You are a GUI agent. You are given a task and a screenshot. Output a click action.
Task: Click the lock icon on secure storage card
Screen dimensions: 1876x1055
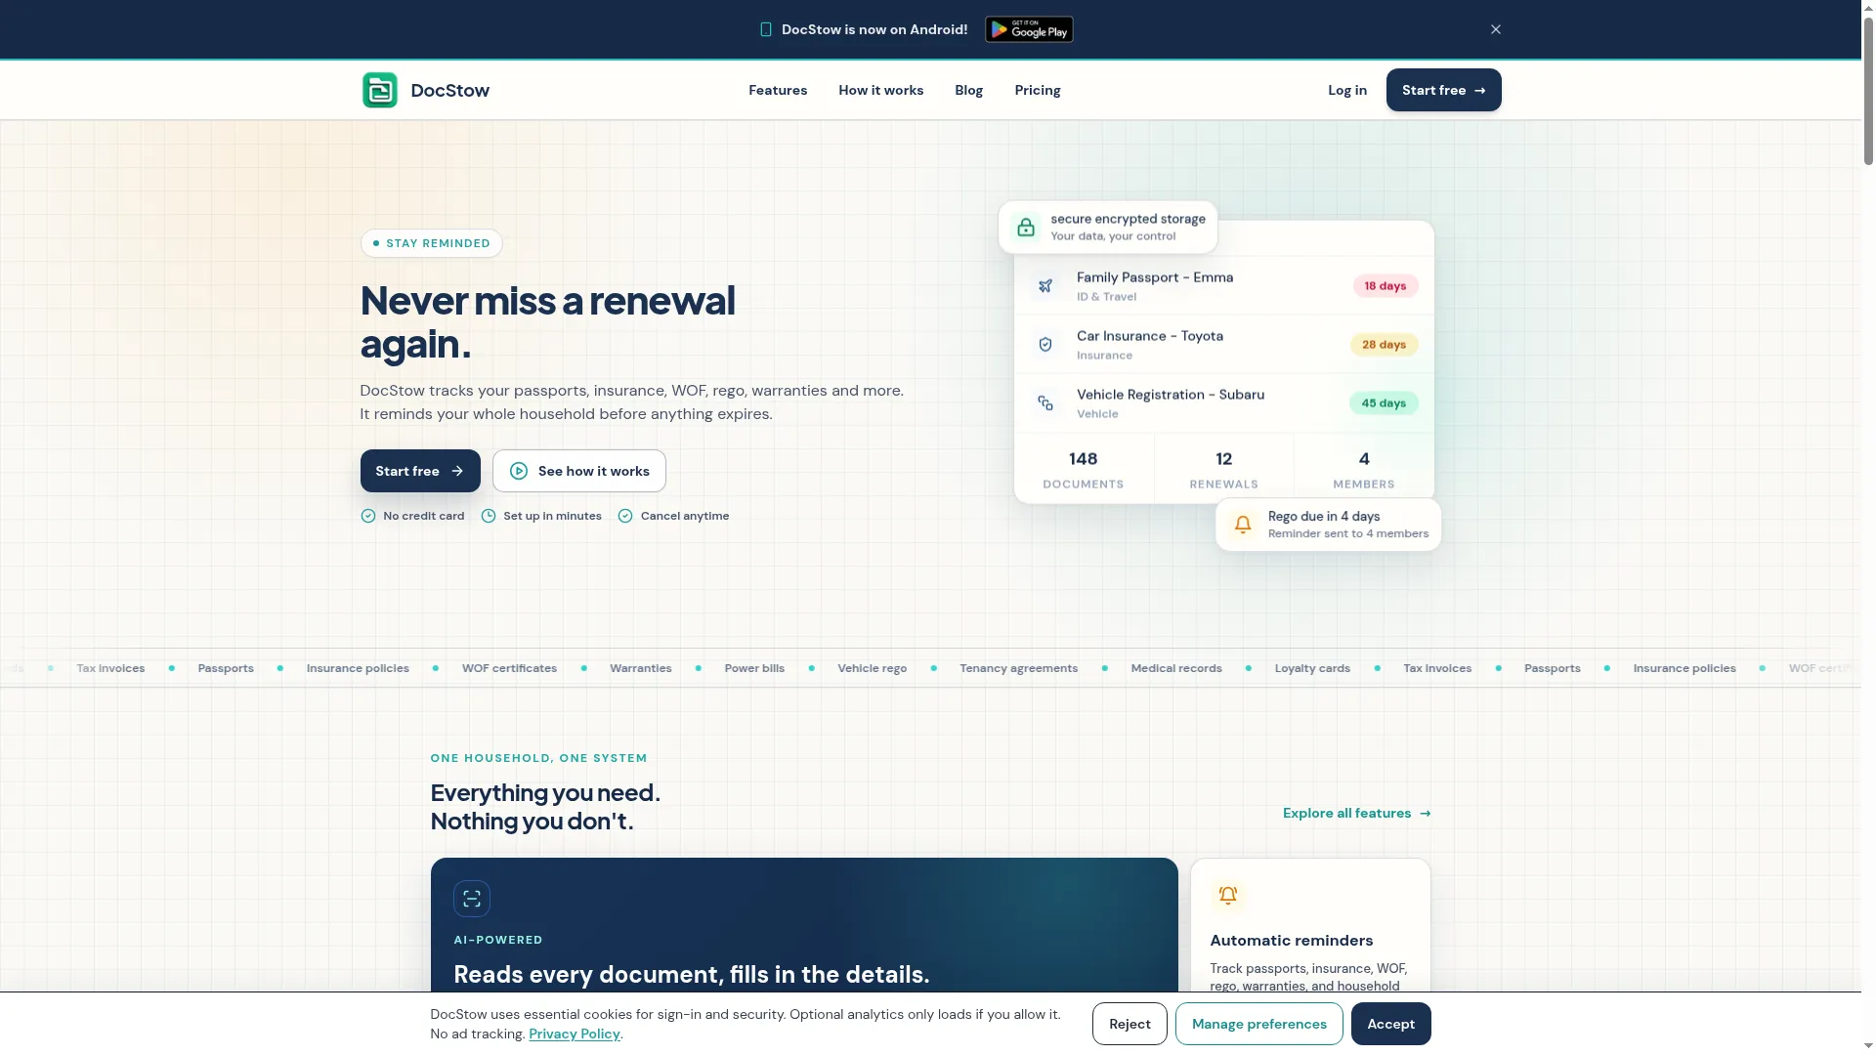pyautogui.click(x=1026, y=227)
